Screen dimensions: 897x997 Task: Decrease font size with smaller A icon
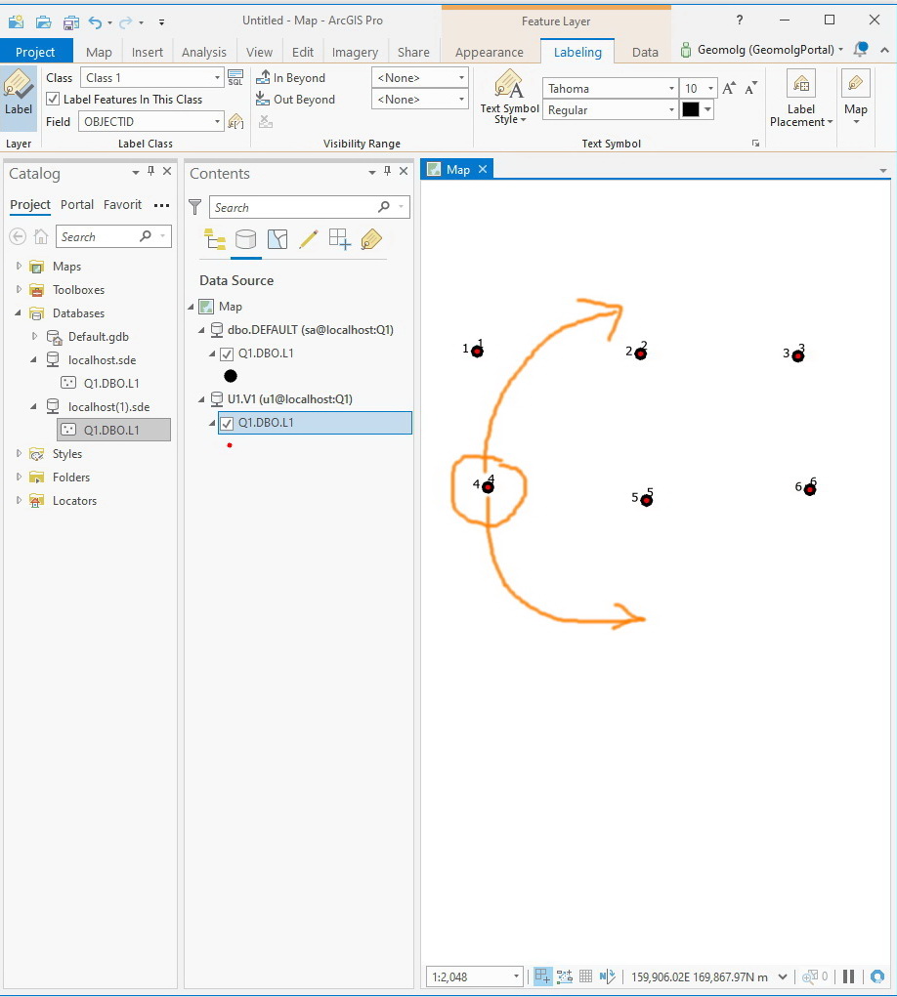click(750, 89)
